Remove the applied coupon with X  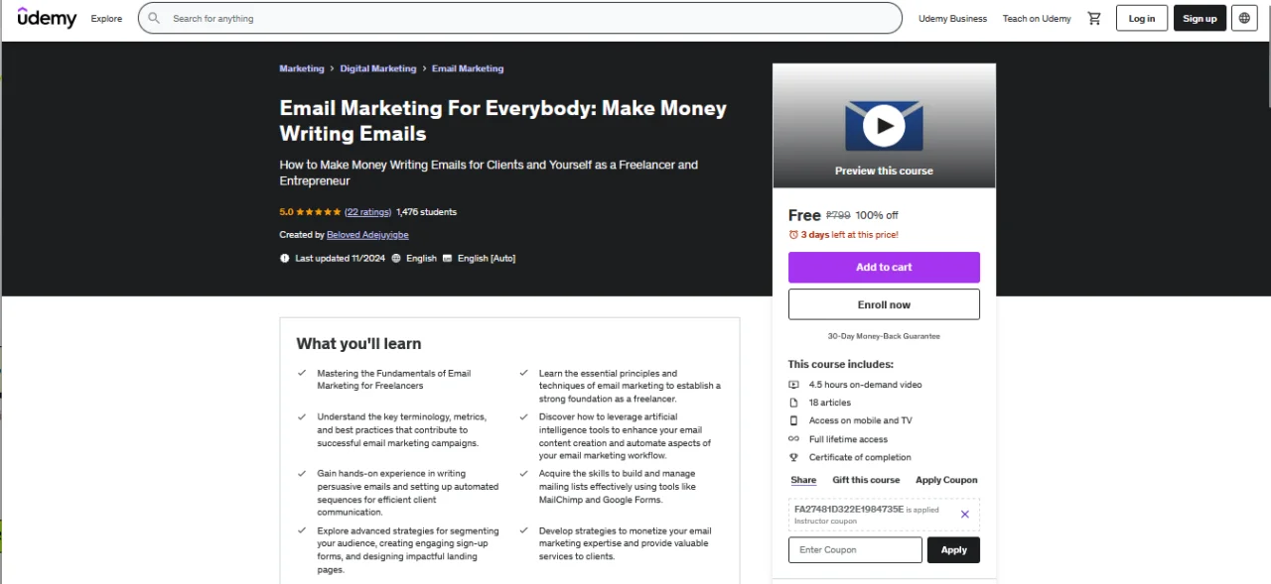pyautogui.click(x=964, y=515)
